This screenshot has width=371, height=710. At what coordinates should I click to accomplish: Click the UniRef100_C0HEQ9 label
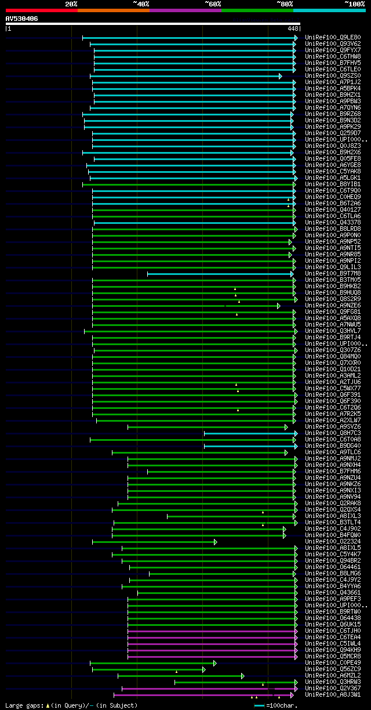pyautogui.click(x=333, y=197)
